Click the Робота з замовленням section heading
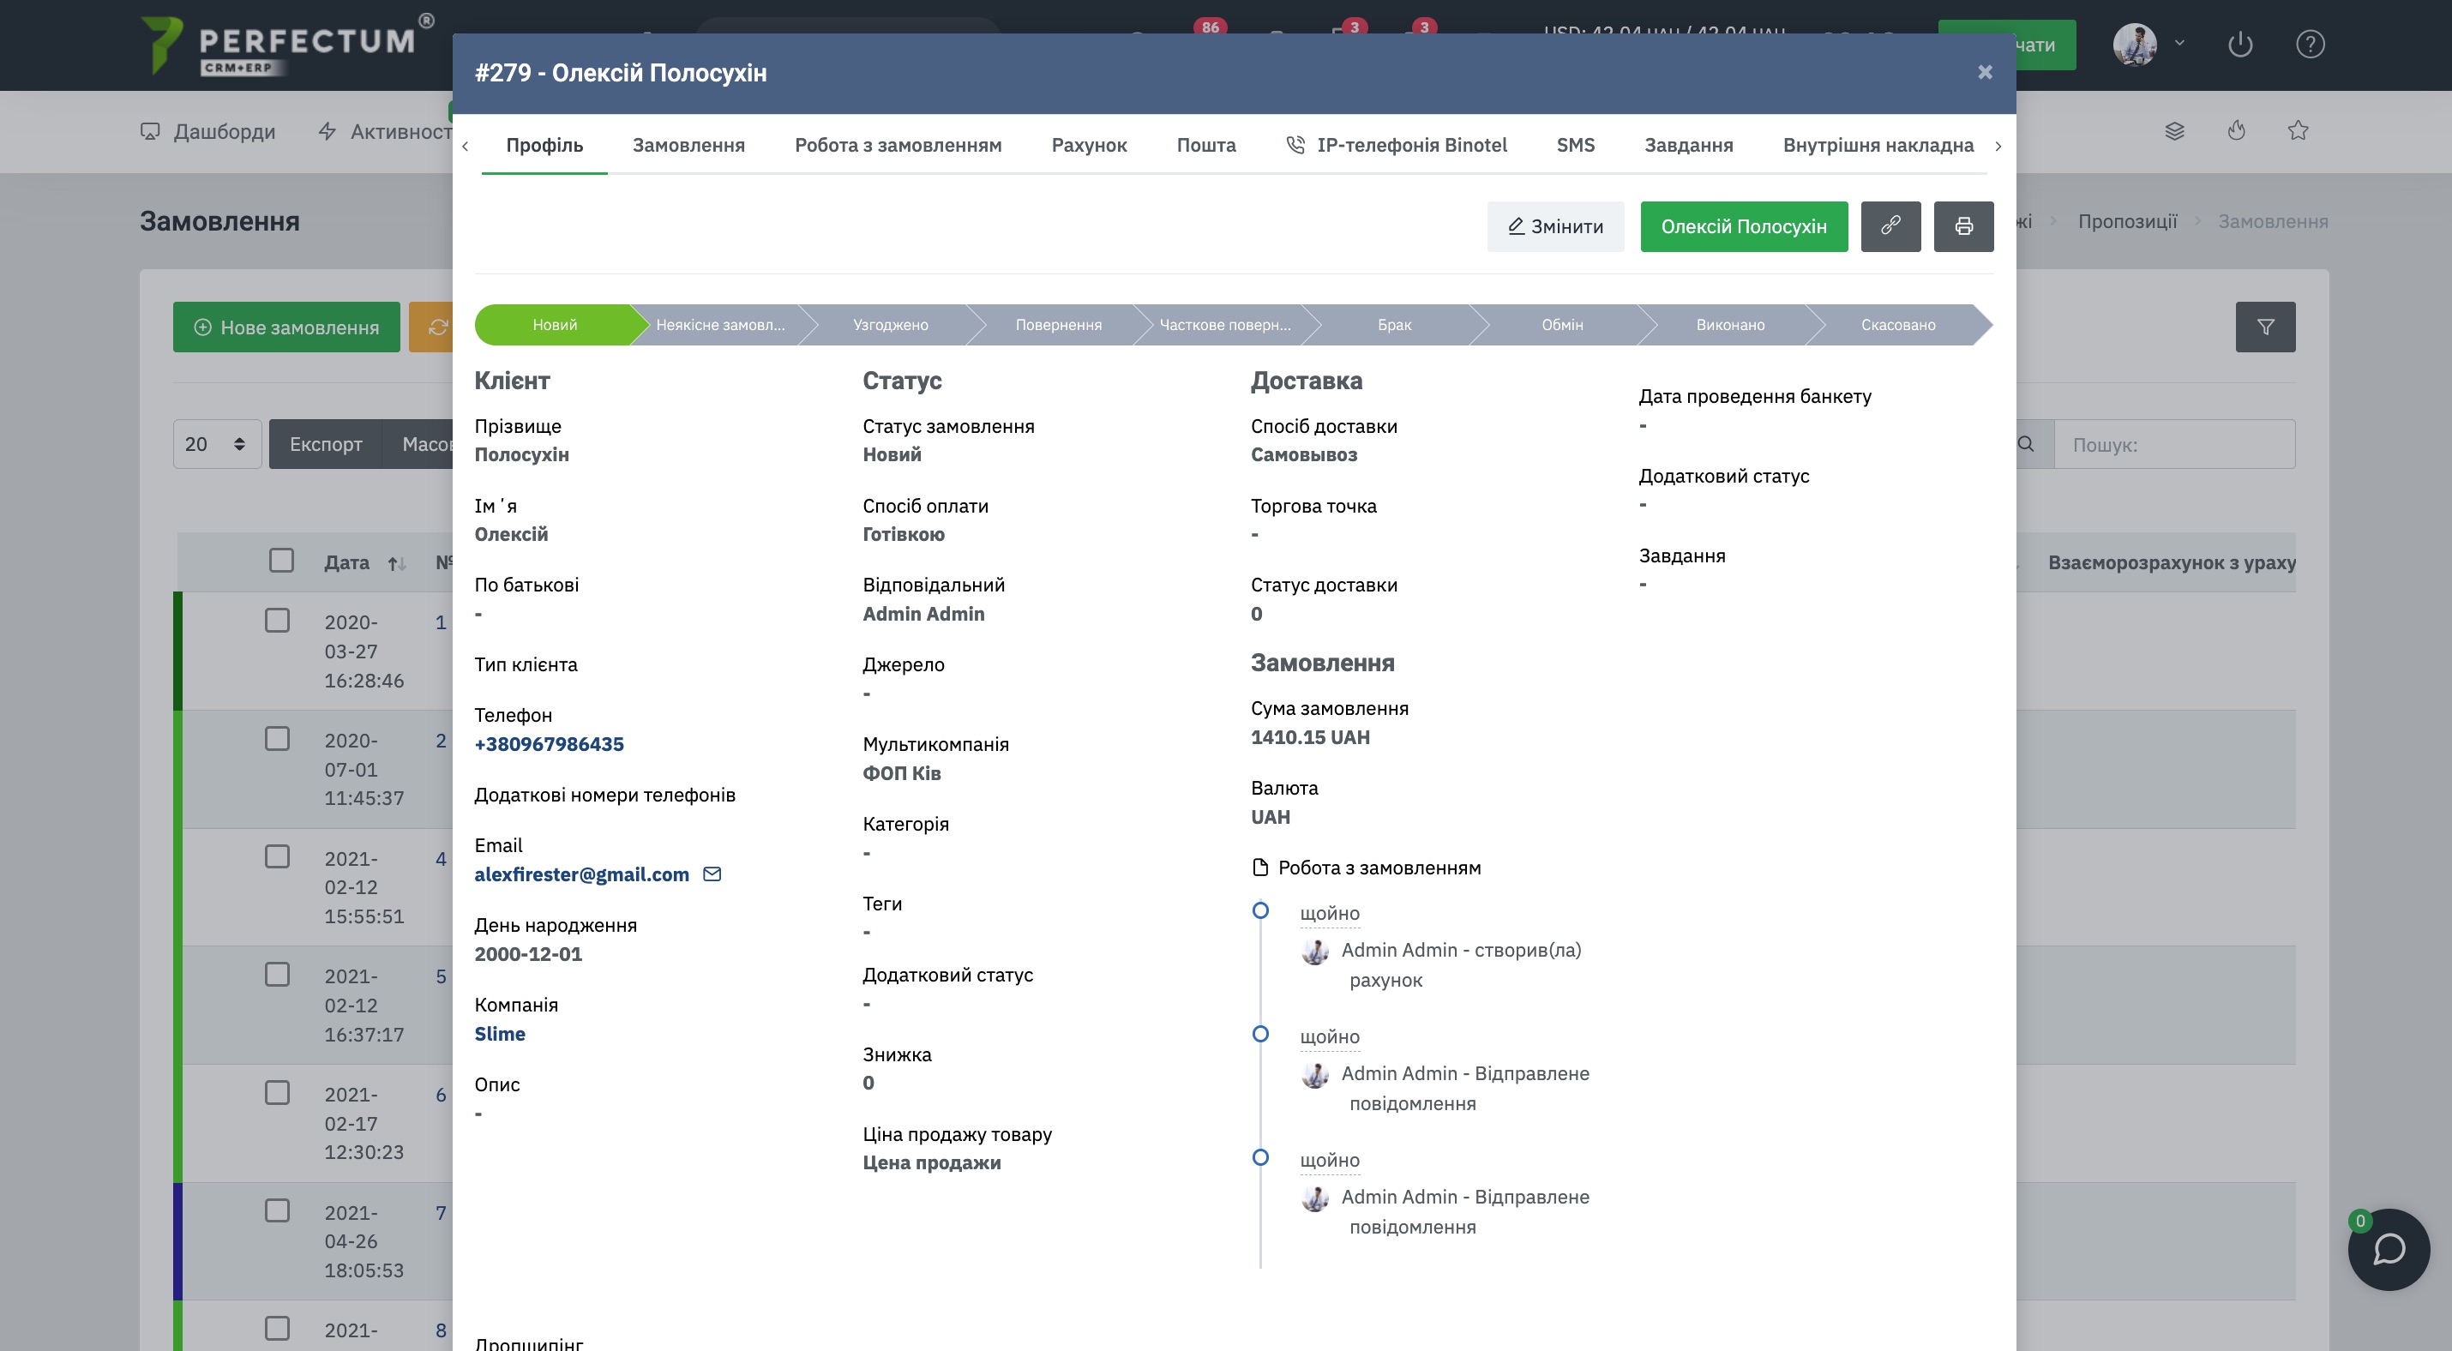Screen dimensions: 2452x1351 coord(1366,868)
